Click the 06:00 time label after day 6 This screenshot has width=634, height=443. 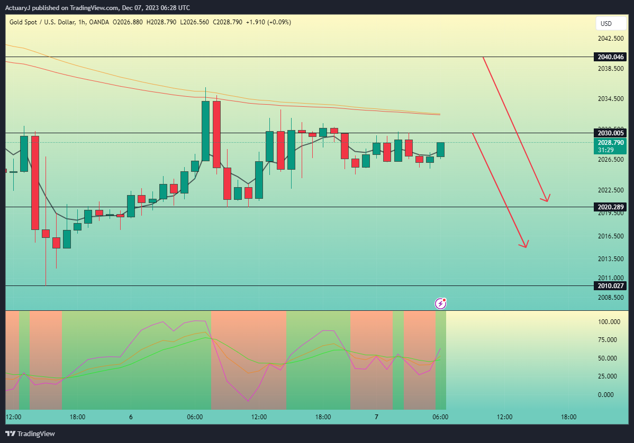[195, 417]
